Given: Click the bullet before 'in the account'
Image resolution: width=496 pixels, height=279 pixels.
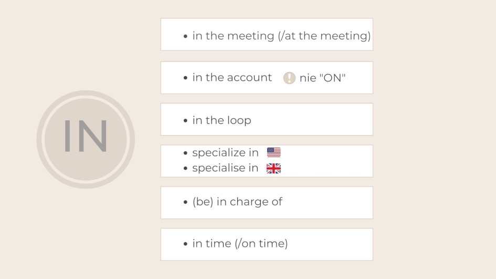Looking at the screenshot, I should [x=186, y=78].
